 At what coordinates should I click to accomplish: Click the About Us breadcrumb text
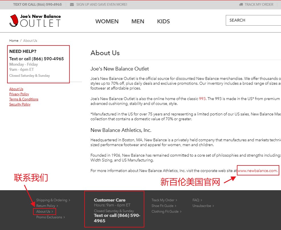click(30, 41)
